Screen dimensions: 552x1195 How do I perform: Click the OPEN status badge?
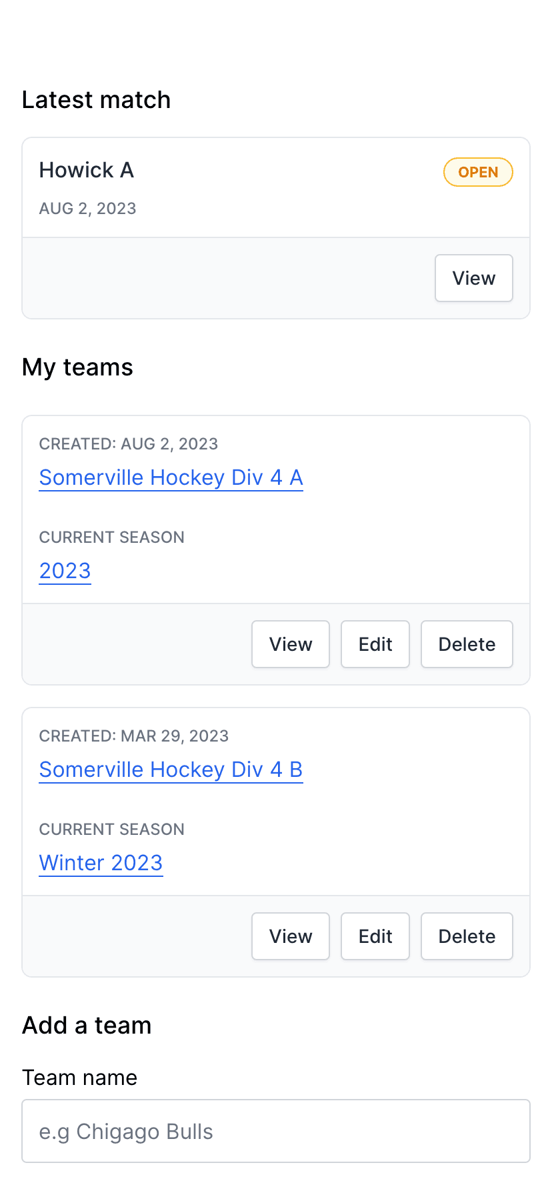478,172
